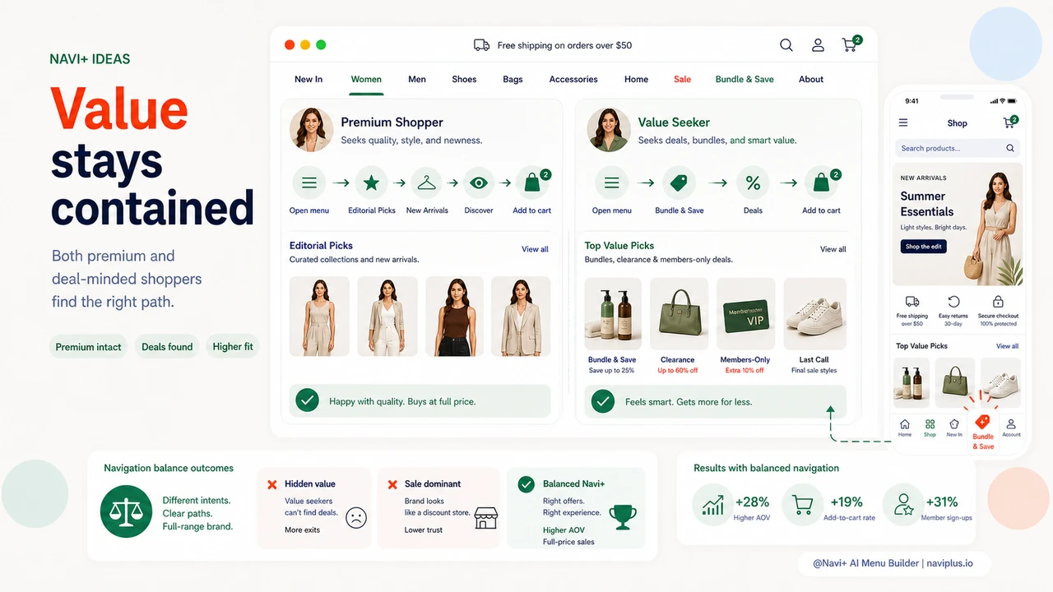
Task: Open the About menu item
Action: (x=811, y=79)
